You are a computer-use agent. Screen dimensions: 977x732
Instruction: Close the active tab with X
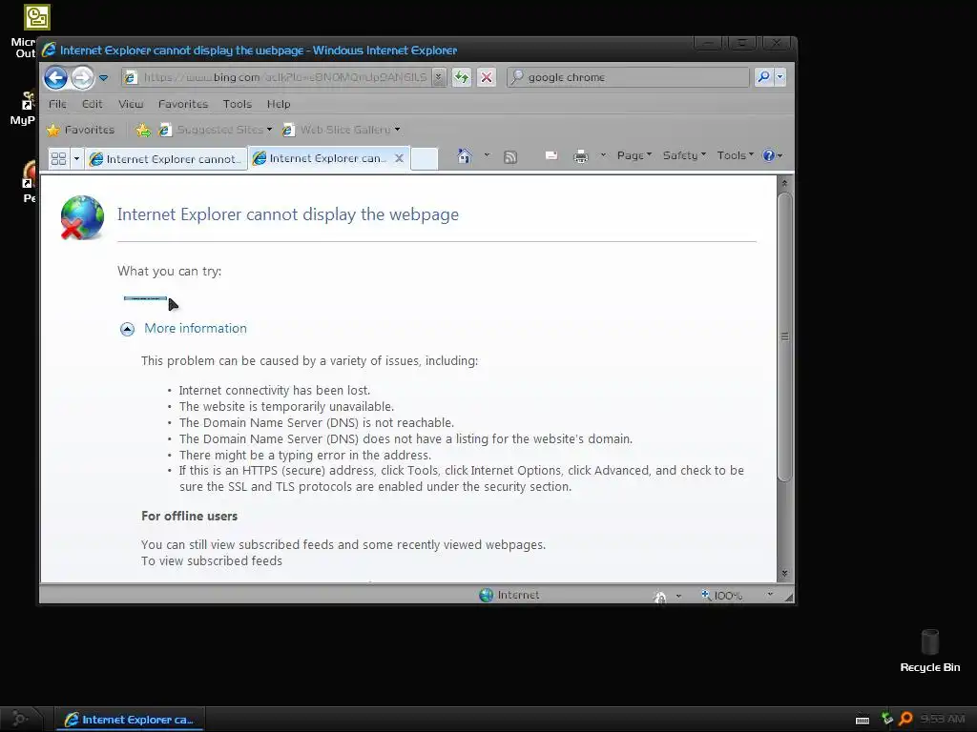(400, 158)
